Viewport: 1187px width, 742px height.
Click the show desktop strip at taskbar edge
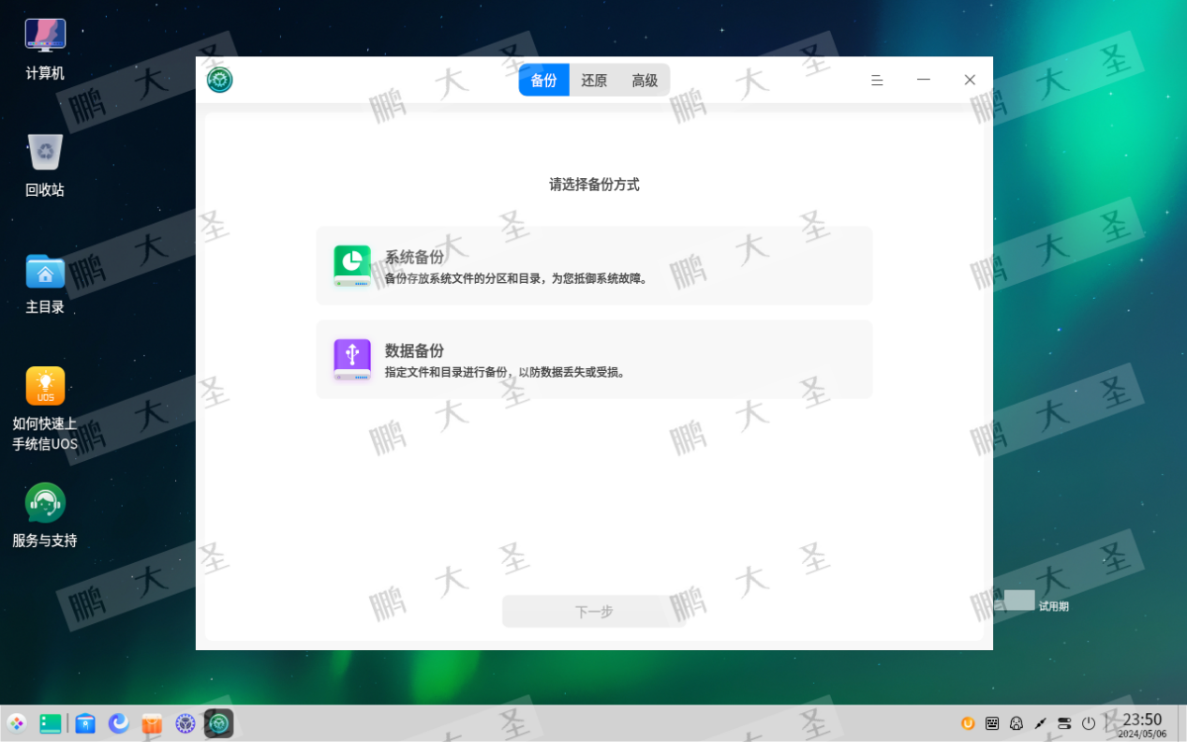point(1181,723)
